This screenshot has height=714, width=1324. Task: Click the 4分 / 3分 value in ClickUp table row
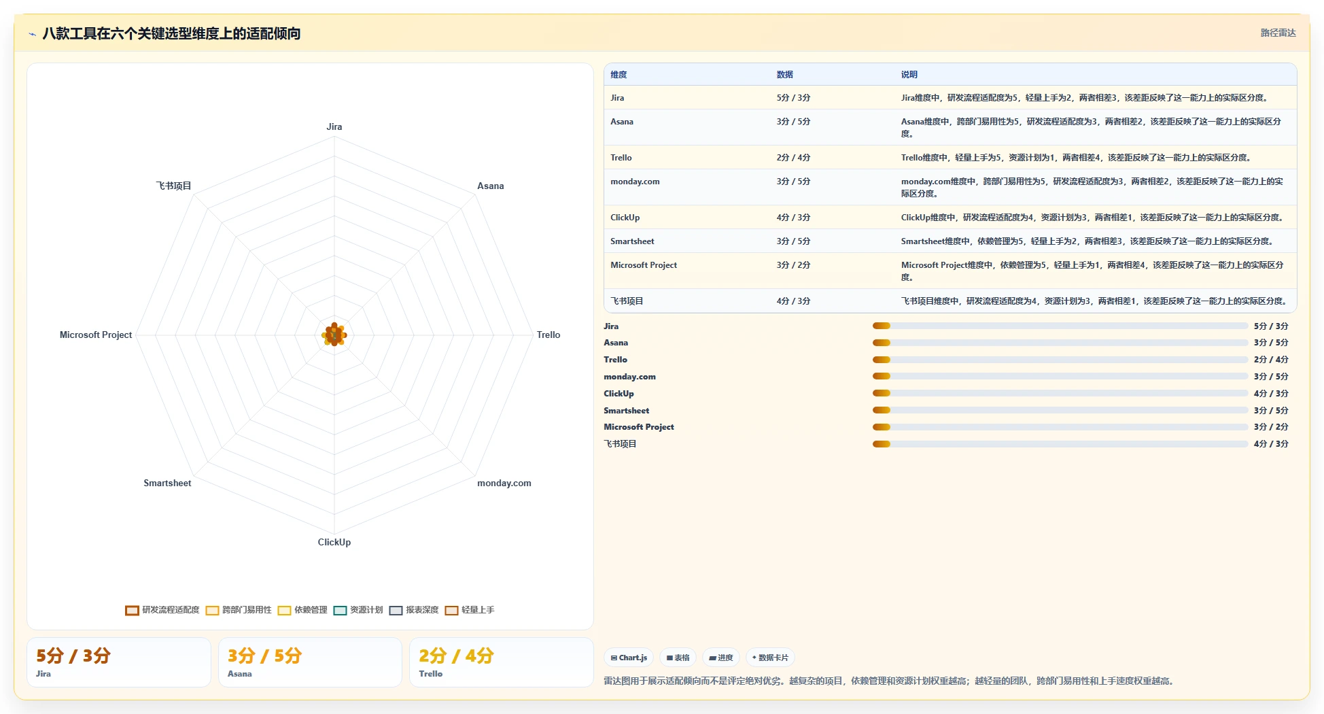tap(793, 218)
